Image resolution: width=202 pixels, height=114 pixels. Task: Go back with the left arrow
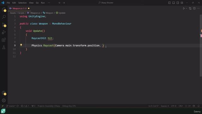(60, 3)
